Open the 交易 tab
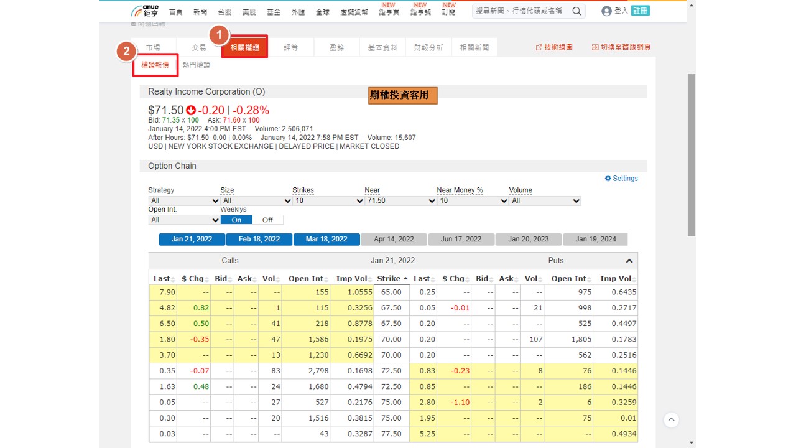This screenshot has height=448, width=796. click(199, 47)
